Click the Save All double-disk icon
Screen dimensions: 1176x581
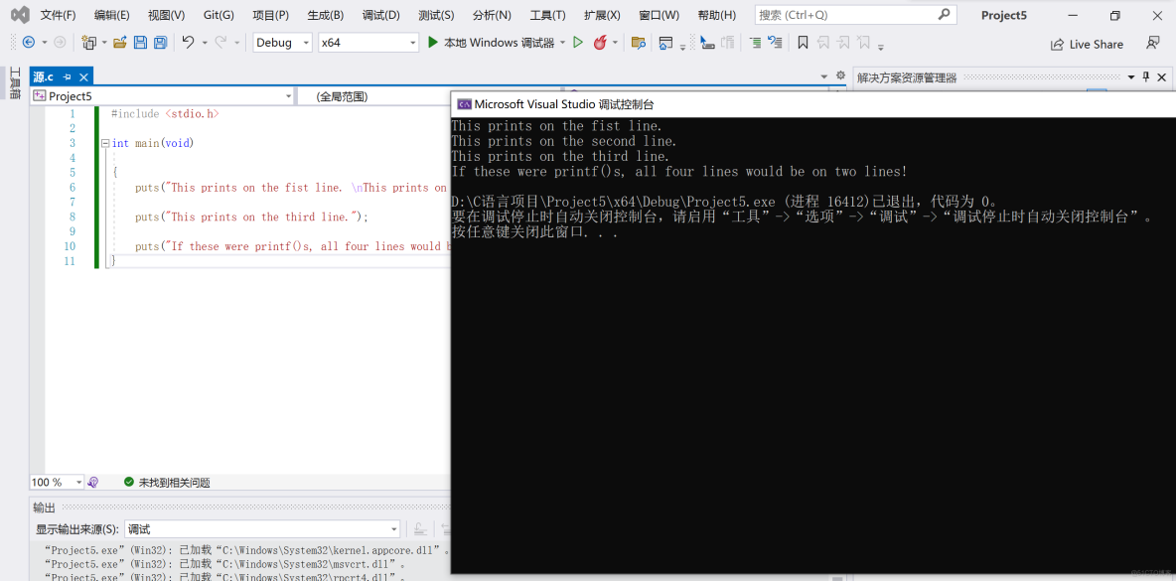(161, 43)
